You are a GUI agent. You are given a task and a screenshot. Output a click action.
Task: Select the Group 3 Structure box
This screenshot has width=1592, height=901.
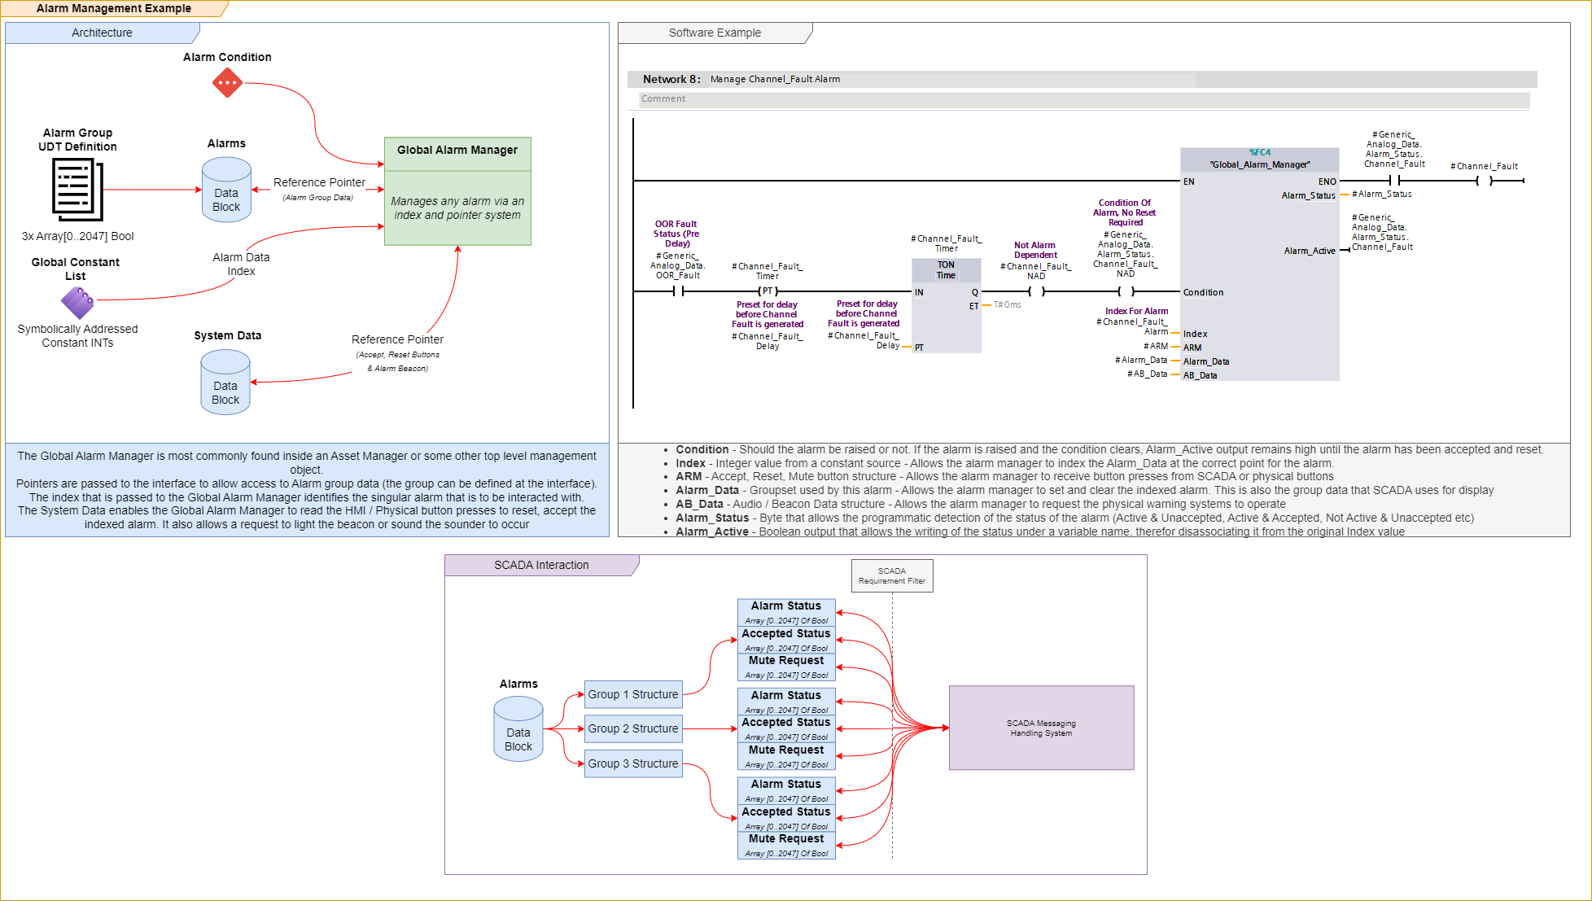(x=632, y=763)
